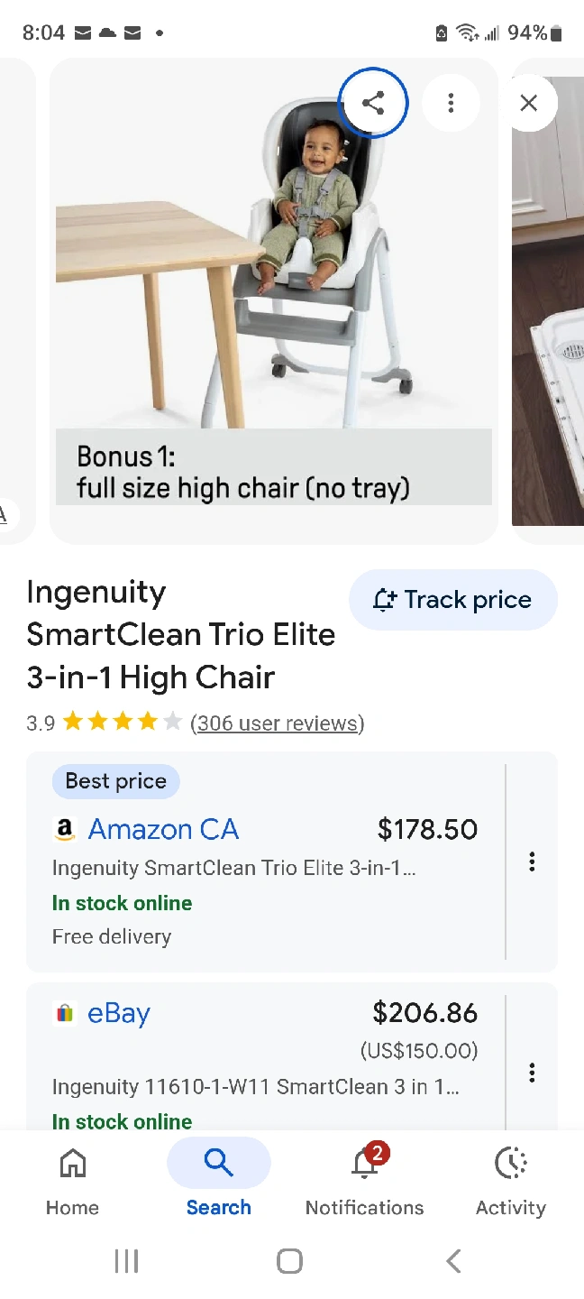This screenshot has width=584, height=1299.
Task: Open more options for eBay offer
Action: pos(532,1073)
